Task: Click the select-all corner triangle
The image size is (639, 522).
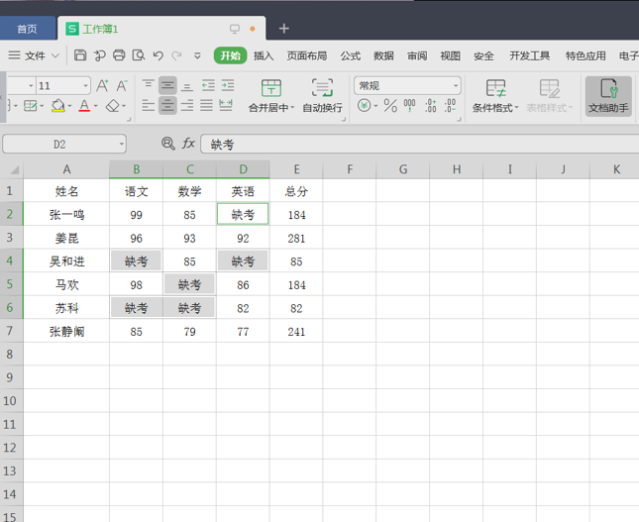Action: click(14, 169)
